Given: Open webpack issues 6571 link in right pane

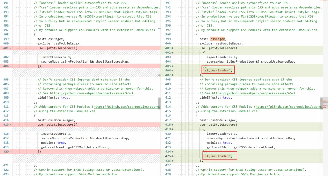Looking at the screenshot, I should click(254, 93).
